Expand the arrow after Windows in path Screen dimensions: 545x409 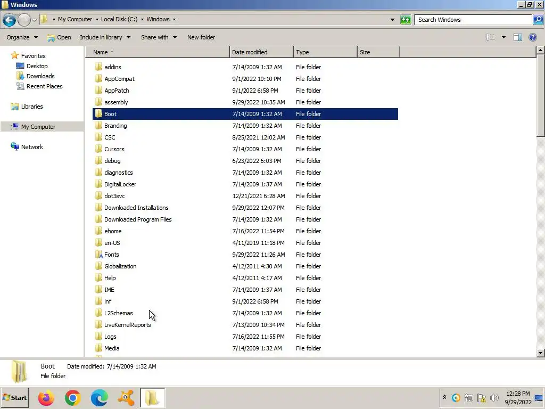point(174,20)
